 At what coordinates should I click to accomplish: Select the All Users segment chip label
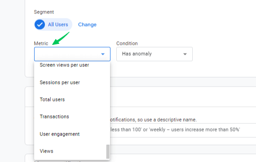coord(58,25)
